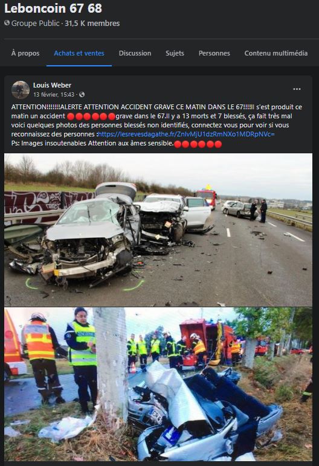Click the author name Louis Weber

[x=52, y=85]
